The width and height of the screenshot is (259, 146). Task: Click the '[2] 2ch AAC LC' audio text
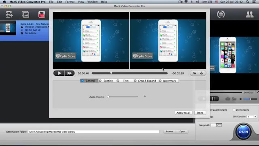tap(33, 30)
